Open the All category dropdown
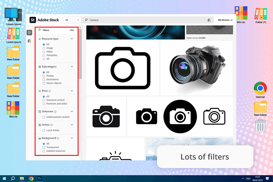The width and height of the screenshot is (273, 182). click(72, 20)
